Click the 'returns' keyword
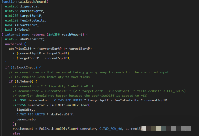This screenshot has width=199, height=136. (38, 35)
